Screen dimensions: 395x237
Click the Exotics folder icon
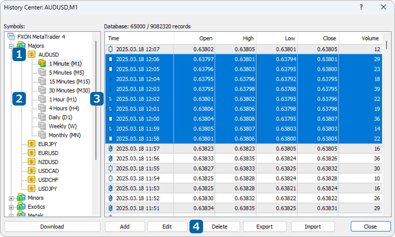click(21, 207)
